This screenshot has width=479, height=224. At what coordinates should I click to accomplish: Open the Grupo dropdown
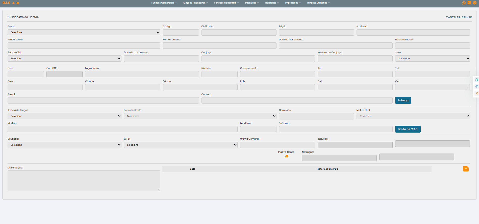[x=84, y=32]
